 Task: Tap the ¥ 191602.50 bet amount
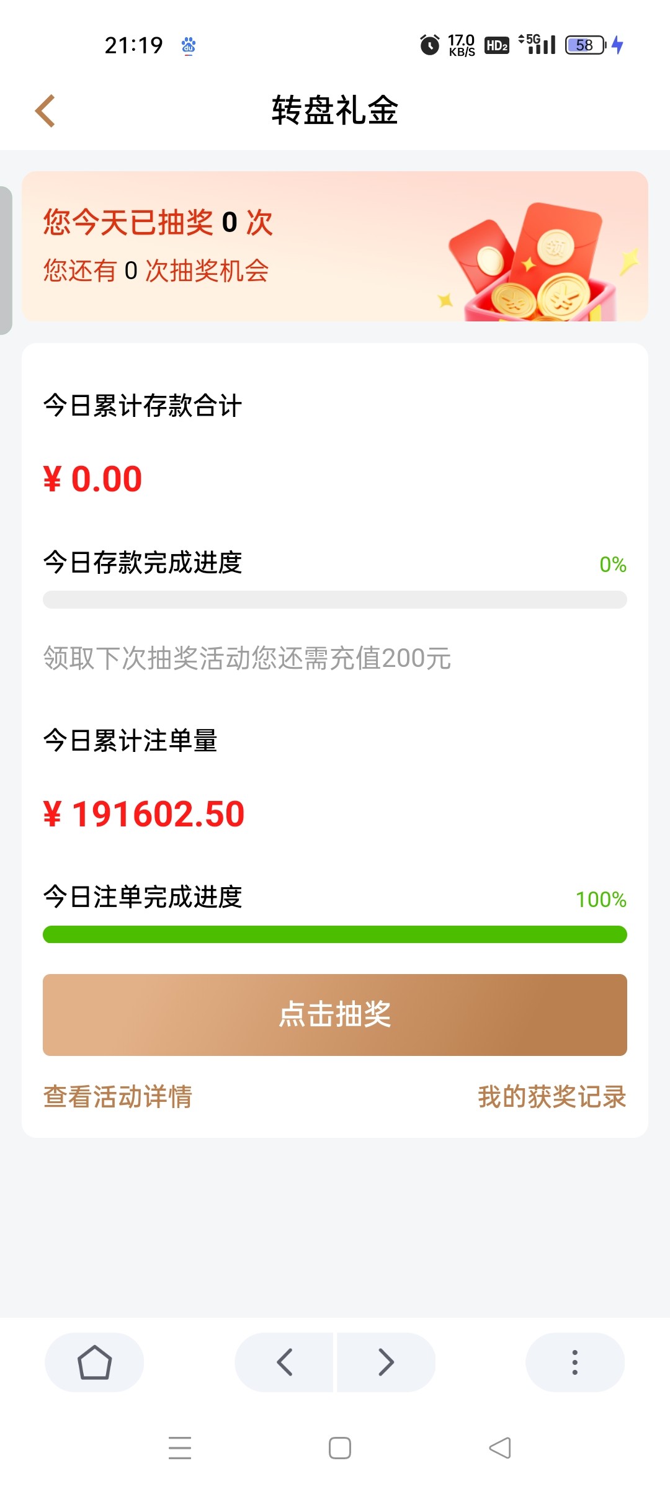coord(144,814)
